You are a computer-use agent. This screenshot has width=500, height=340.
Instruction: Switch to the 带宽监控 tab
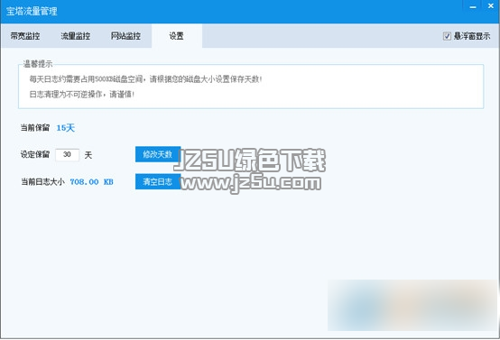(x=25, y=36)
